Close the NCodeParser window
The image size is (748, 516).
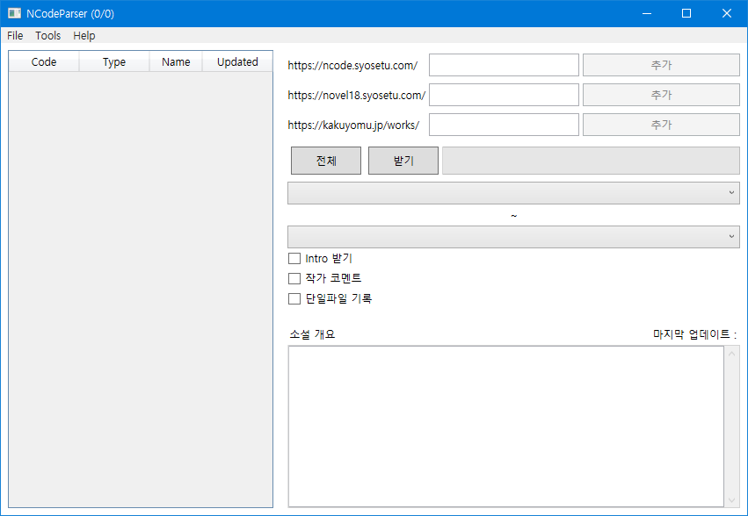(727, 13)
